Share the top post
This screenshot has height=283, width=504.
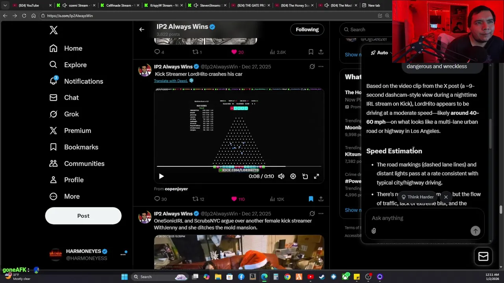(321, 52)
